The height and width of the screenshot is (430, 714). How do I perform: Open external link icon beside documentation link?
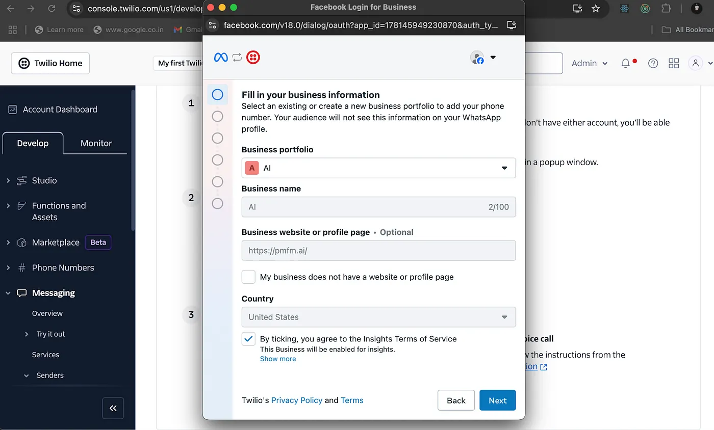(544, 367)
